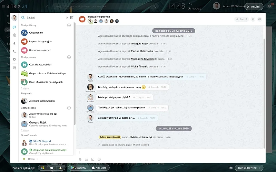Mute notifications with the bell icon in chat header
This screenshot has height=172, width=276.
(x=253, y=19)
